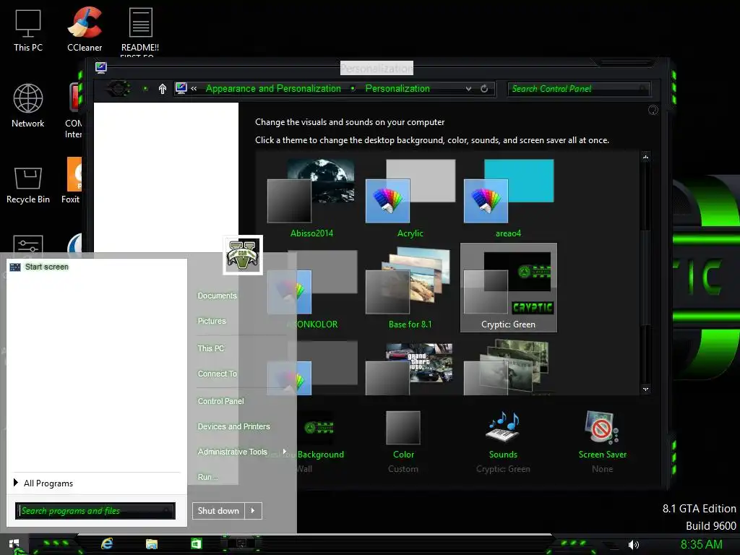Click Search programs and files box

coord(95,511)
